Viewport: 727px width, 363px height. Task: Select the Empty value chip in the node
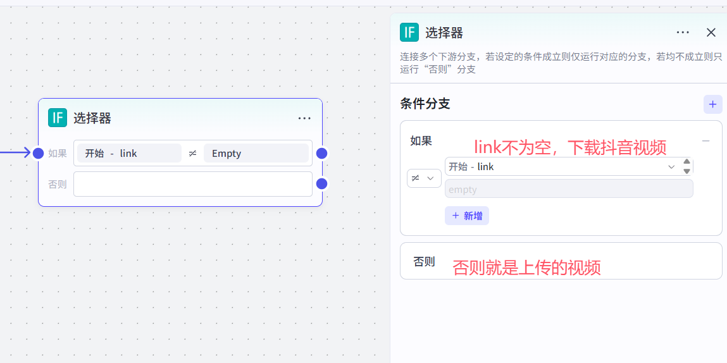[256, 153]
